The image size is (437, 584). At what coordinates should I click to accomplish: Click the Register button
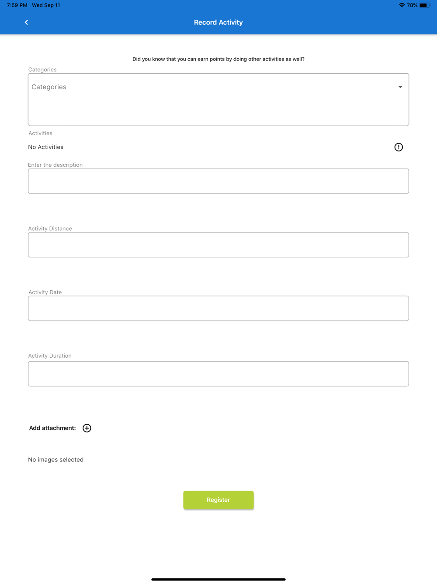pos(218,500)
